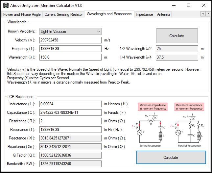Screen dimensions: 212x173
Task: Click the Capacitance (C) input field
Action: tap(70, 112)
